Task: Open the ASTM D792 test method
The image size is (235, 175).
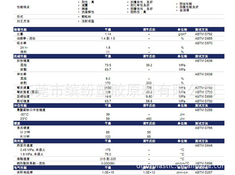Action: pos(204,34)
